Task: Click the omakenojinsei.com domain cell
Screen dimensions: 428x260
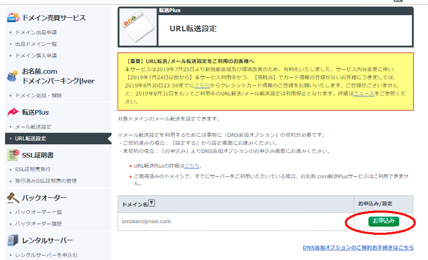Action: (236, 222)
